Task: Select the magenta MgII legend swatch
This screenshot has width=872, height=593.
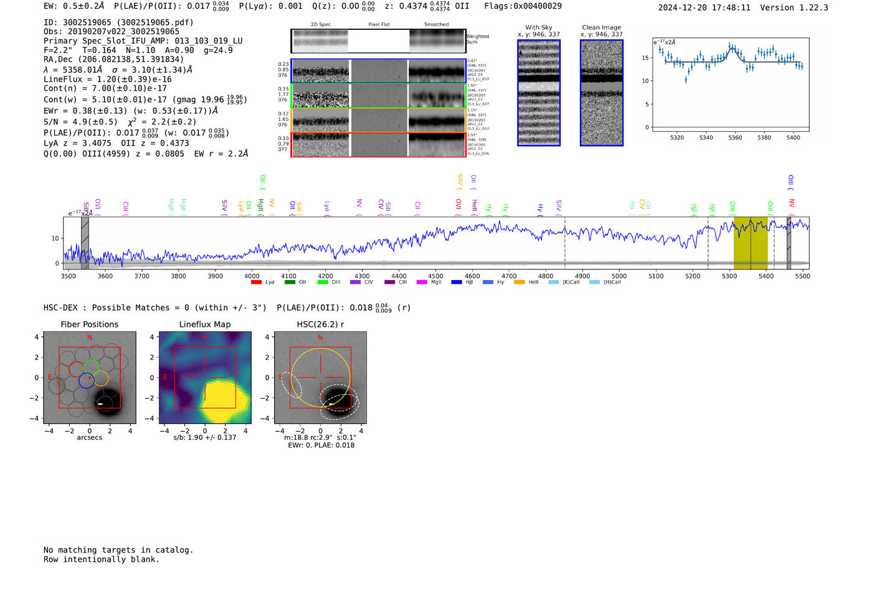Action: pos(422,282)
